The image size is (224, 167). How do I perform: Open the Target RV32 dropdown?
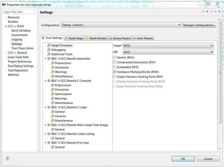(168, 46)
